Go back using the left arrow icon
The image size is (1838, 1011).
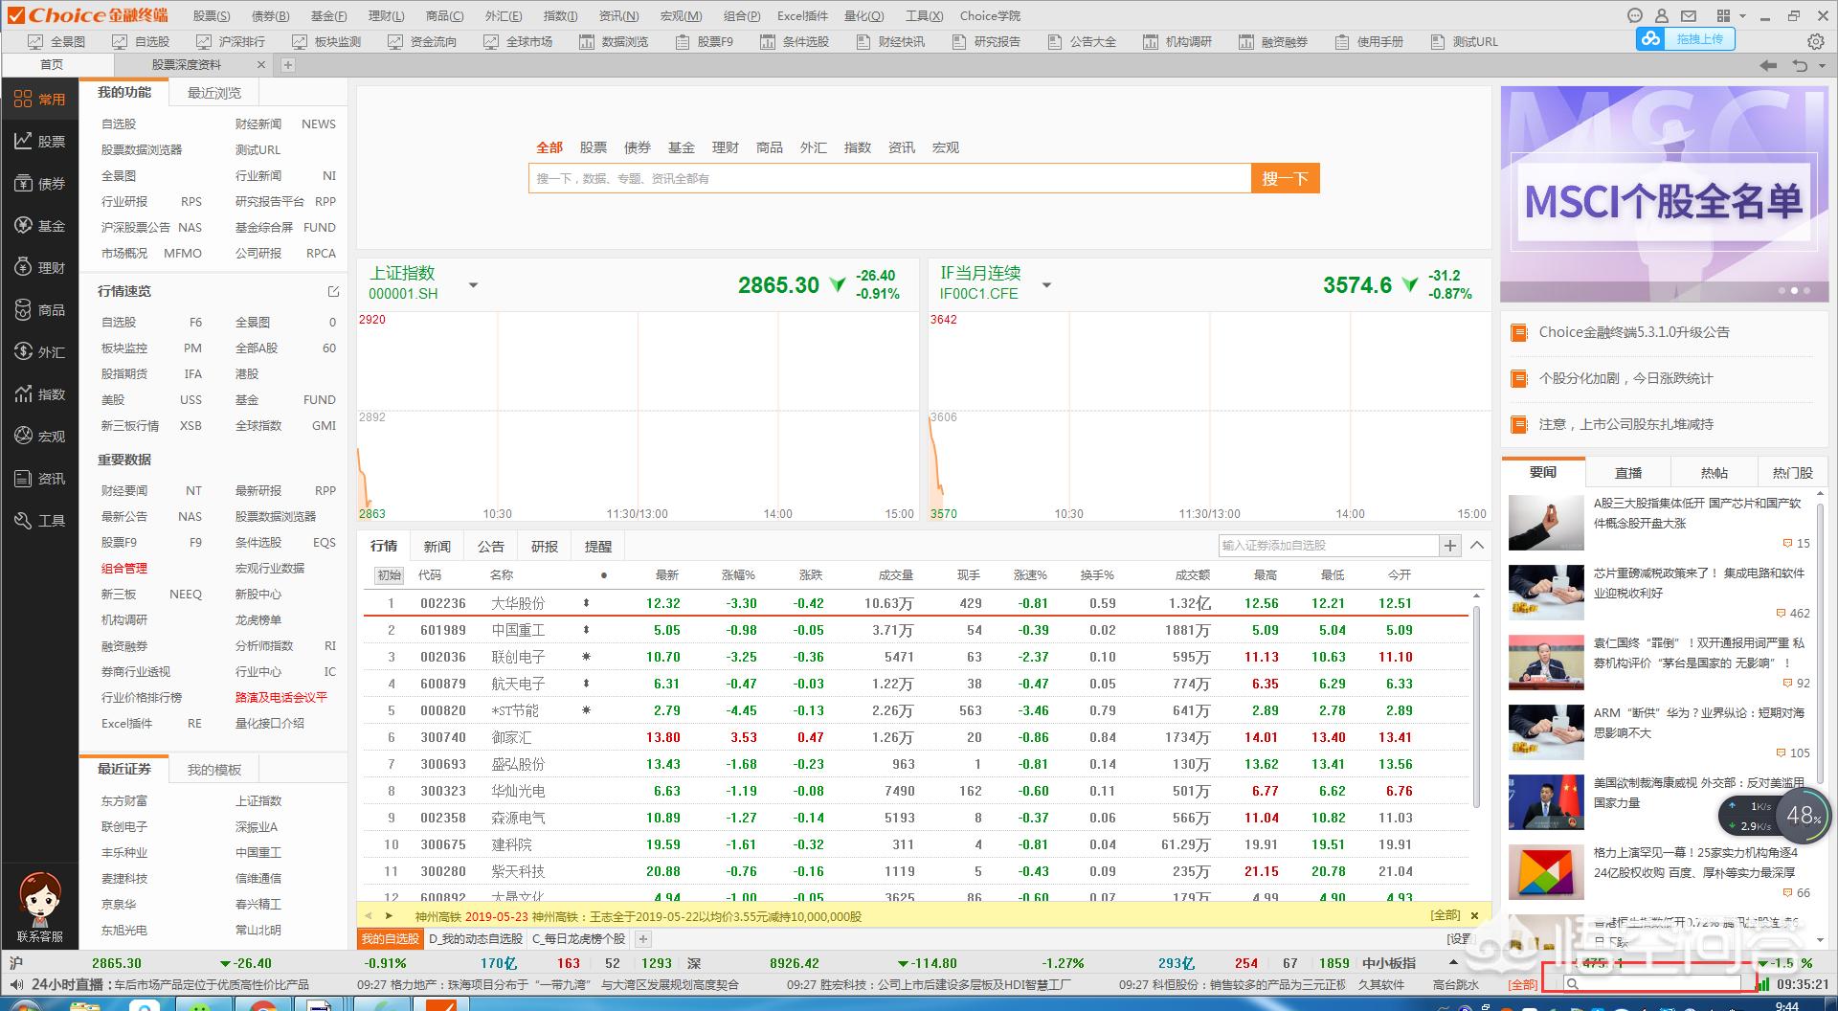pyautogui.click(x=1768, y=65)
